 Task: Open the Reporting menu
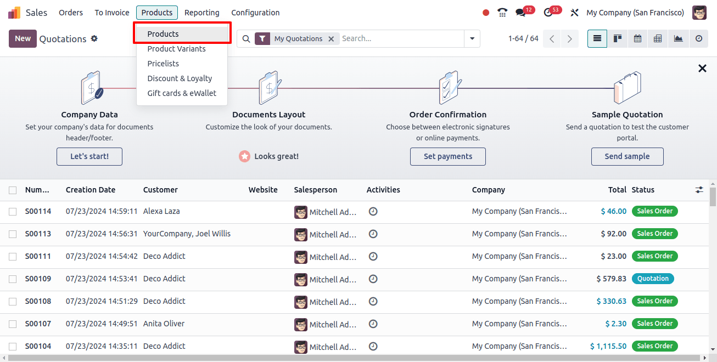[x=202, y=13]
